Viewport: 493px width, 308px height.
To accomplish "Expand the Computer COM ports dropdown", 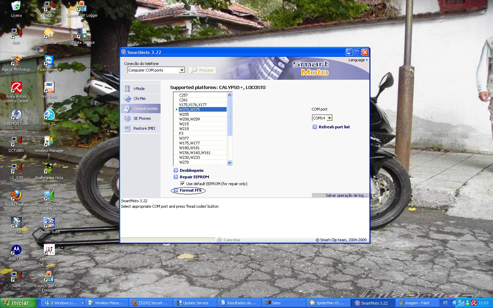I will 182,70.
